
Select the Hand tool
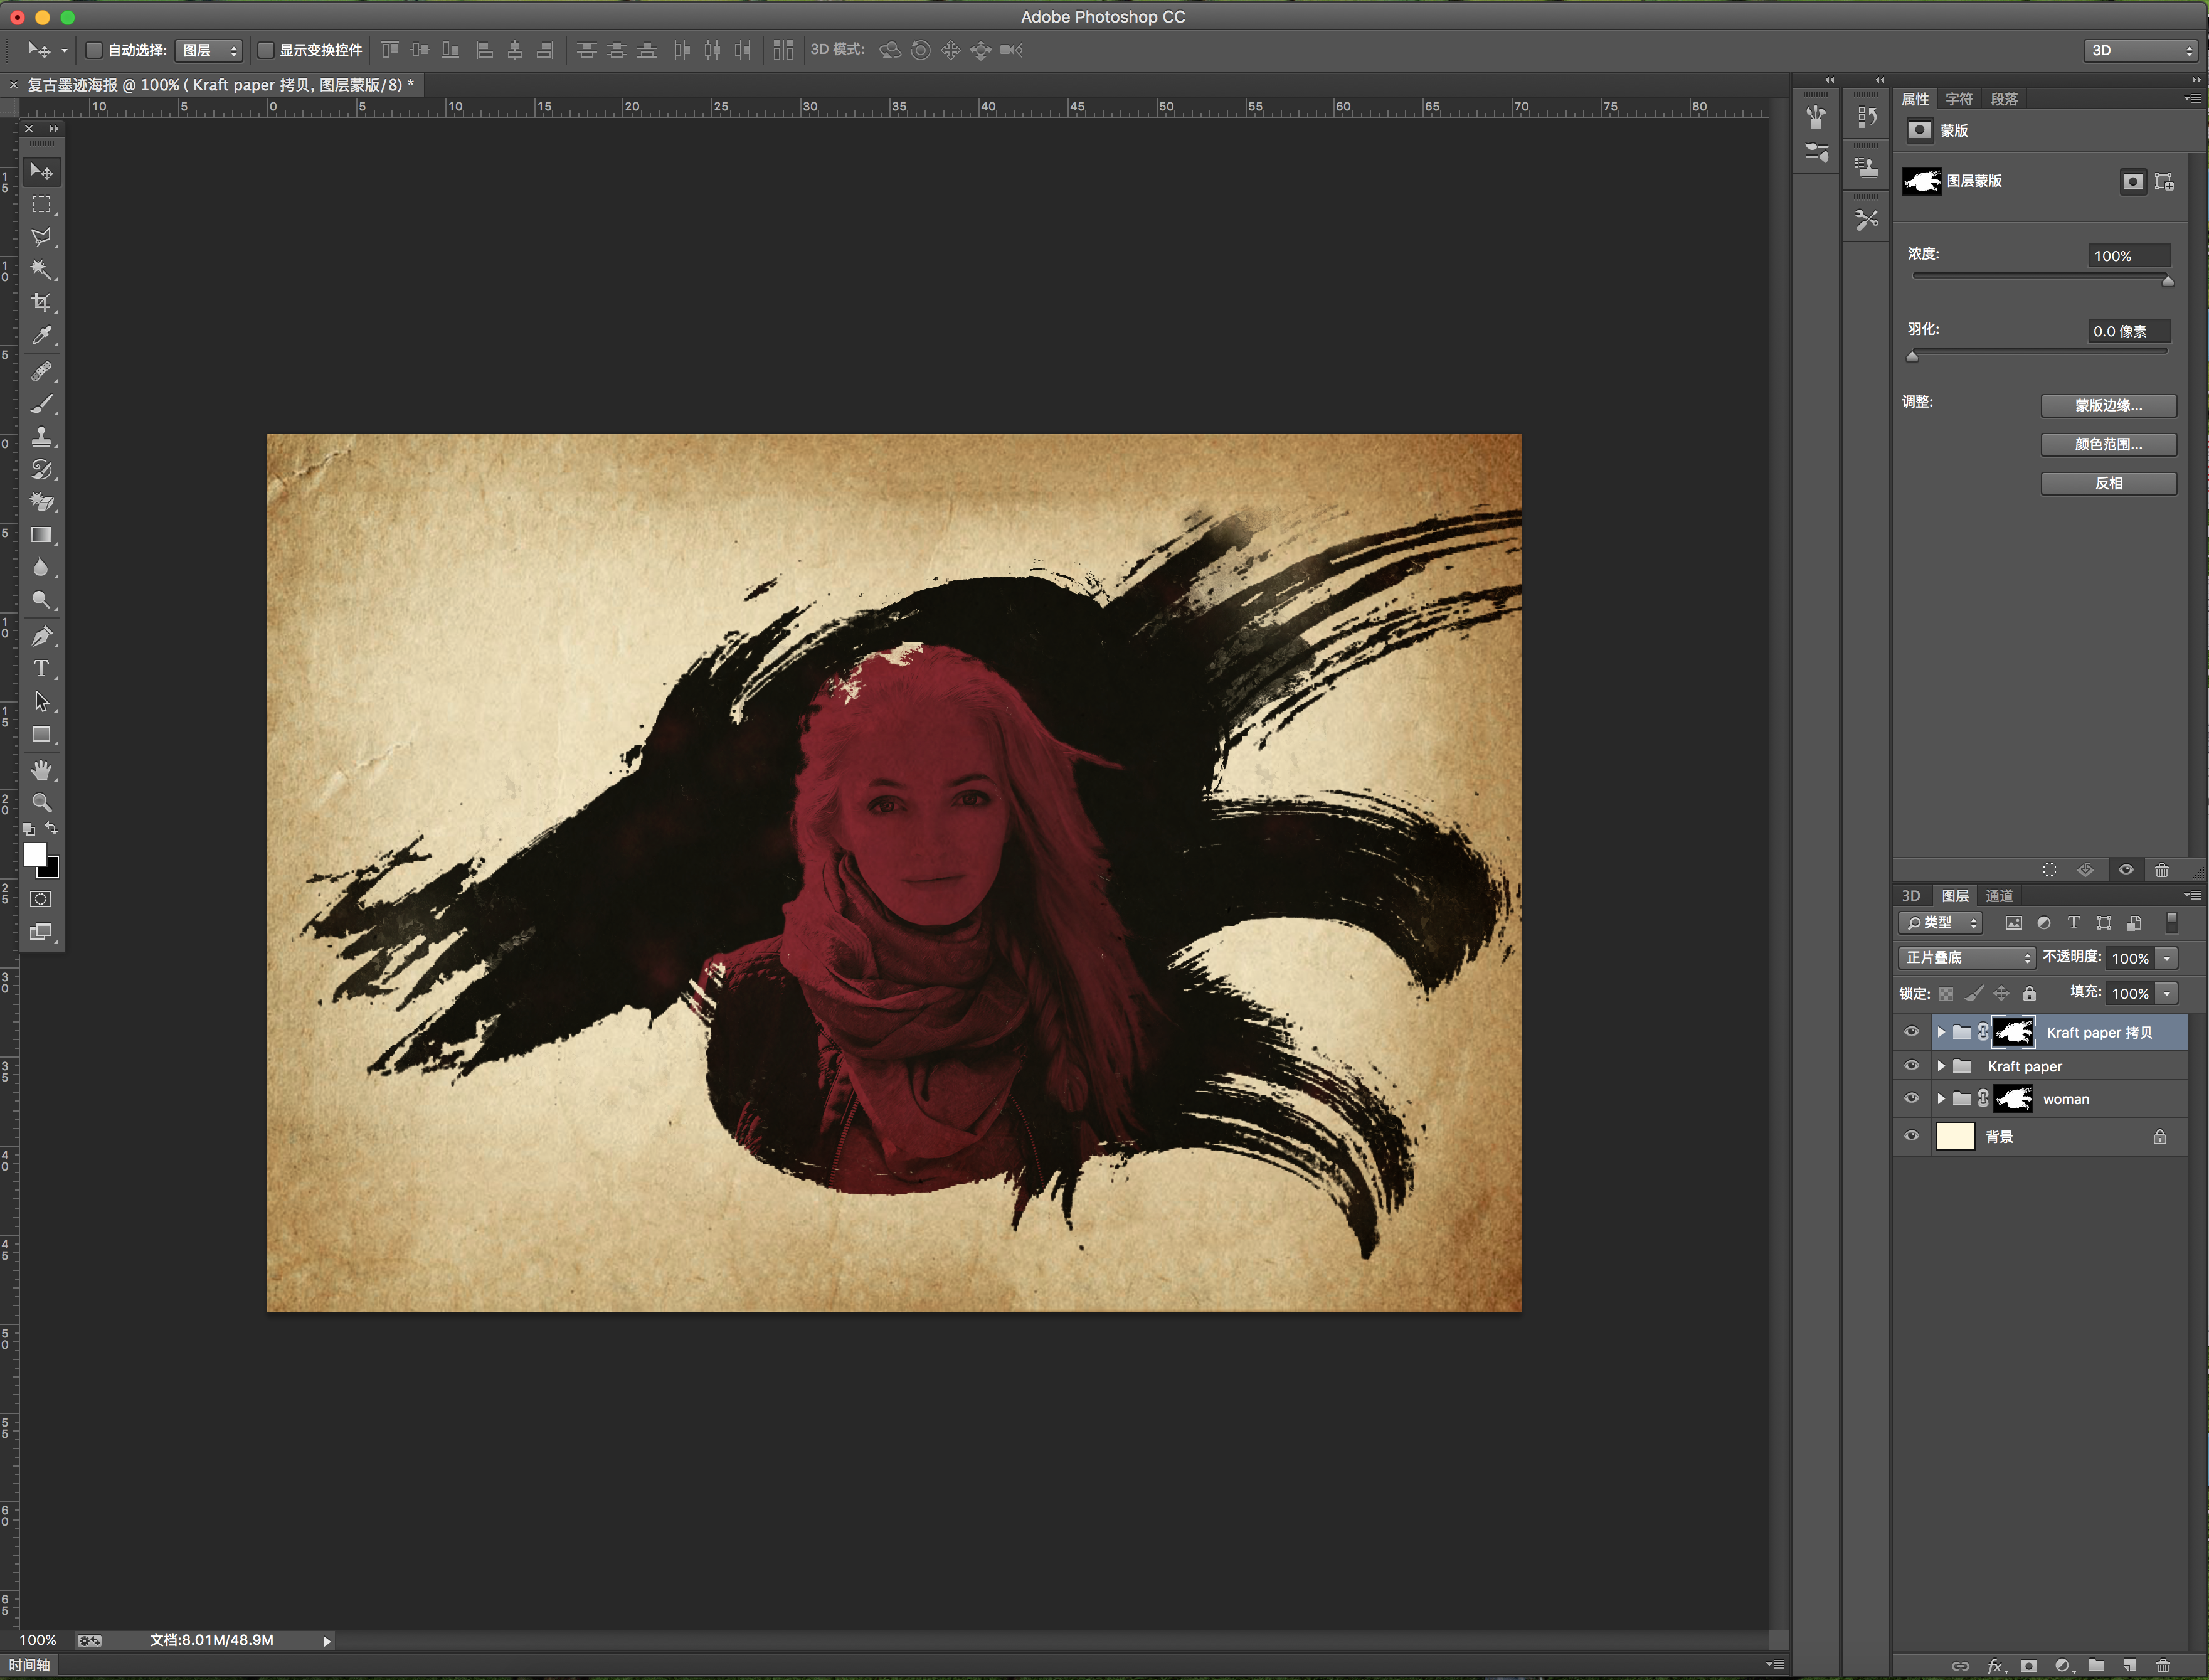pyautogui.click(x=41, y=770)
